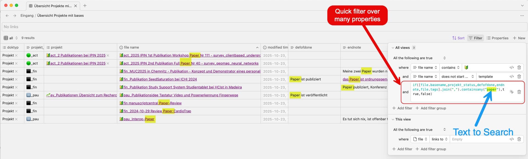Delete the 'file links to' filter

519,139
